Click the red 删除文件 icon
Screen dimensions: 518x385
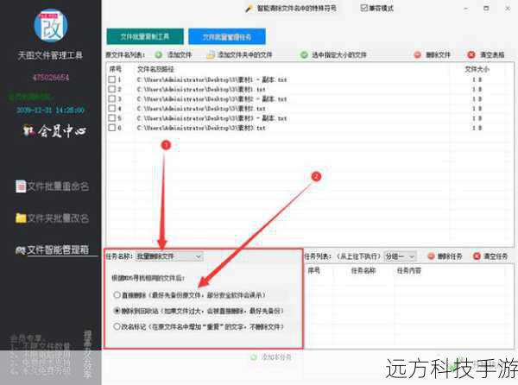coord(418,54)
